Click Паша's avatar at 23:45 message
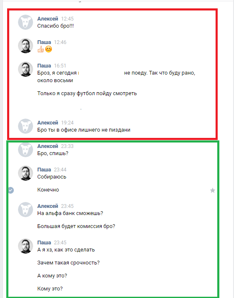Screen dimensions: 234x298 (x=26, y=246)
